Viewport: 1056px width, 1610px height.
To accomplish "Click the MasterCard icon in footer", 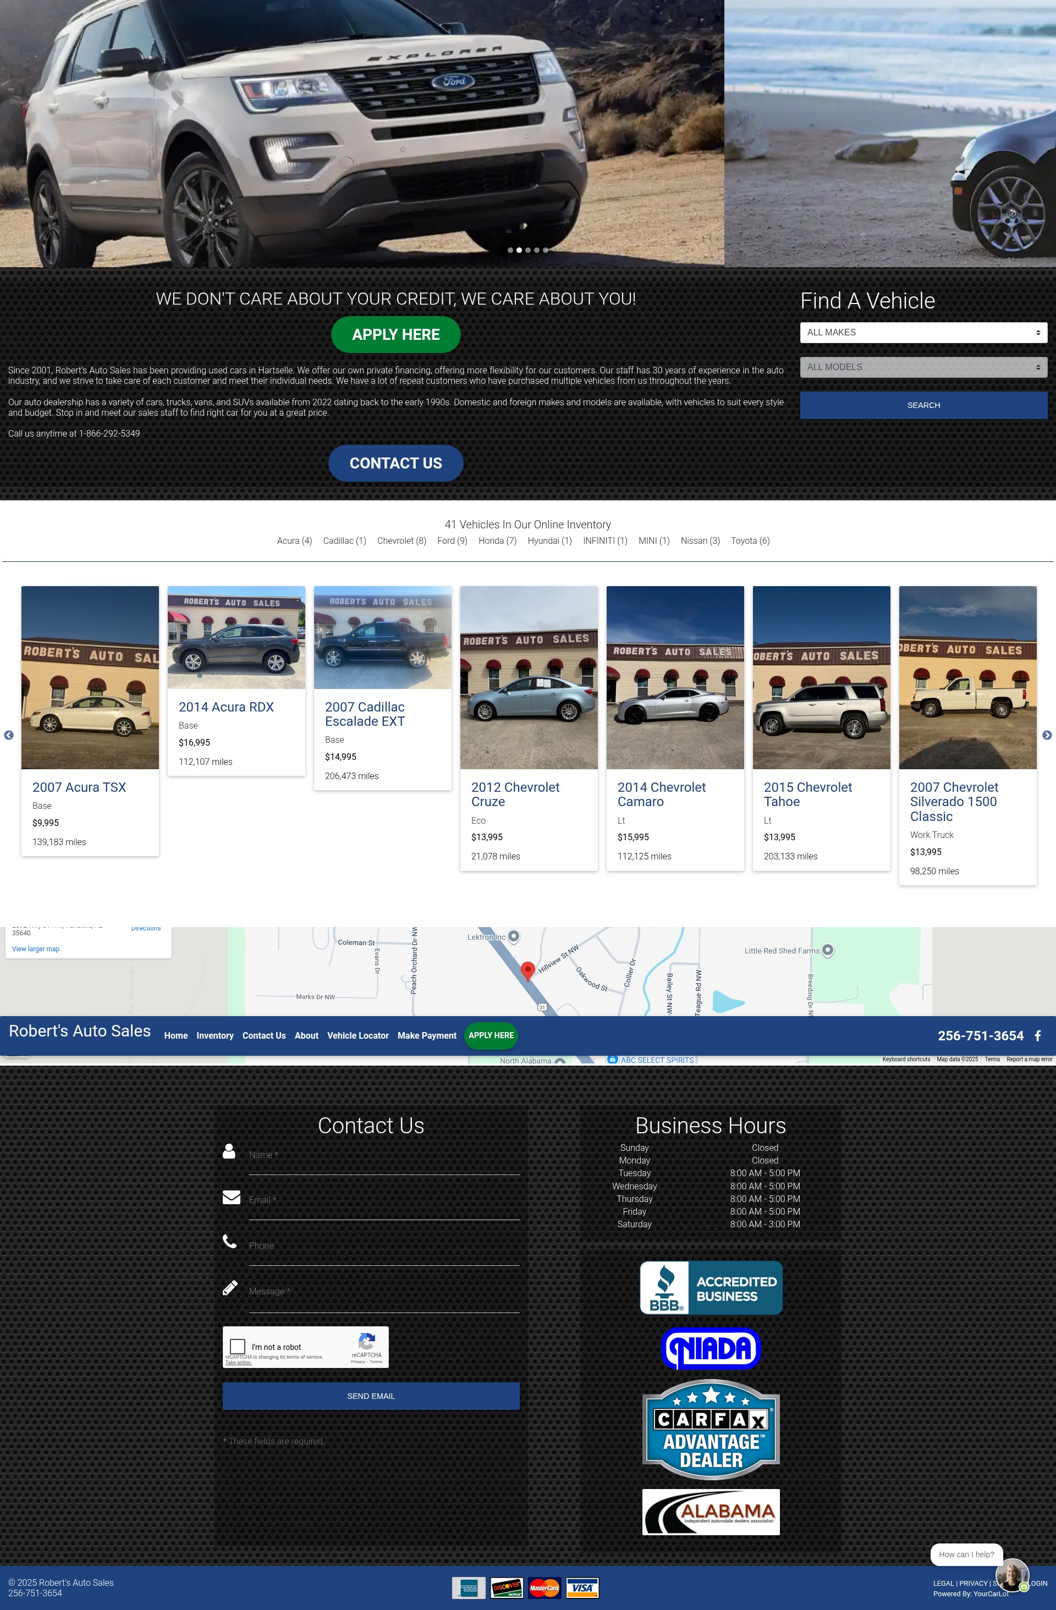I will (x=544, y=1587).
